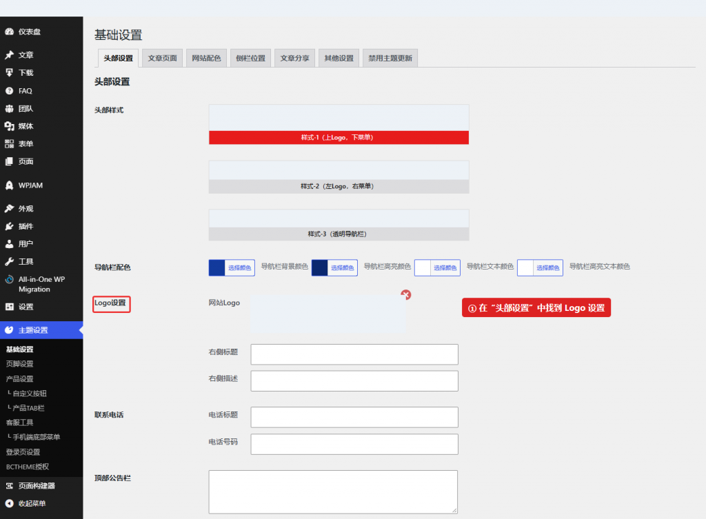Click the 页面构建器 page builder icon
The image size is (706, 519).
coord(9,486)
